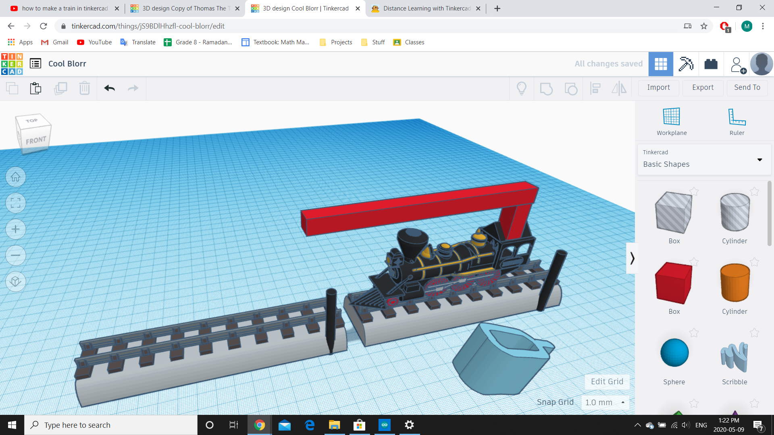Click the shapes panel scrollbar
This screenshot has height=435, width=774.
point(770,213)
